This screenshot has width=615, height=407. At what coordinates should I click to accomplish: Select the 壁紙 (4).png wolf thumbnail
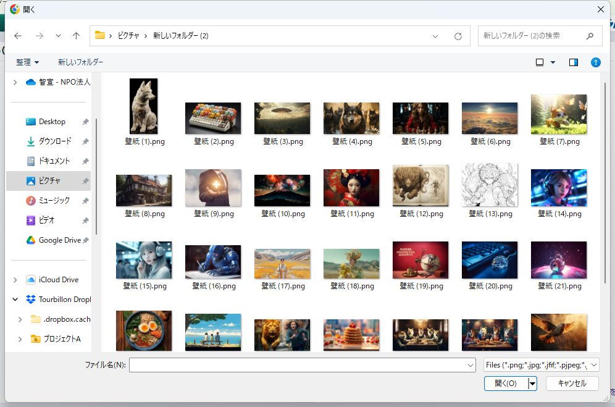click(352, 119)
